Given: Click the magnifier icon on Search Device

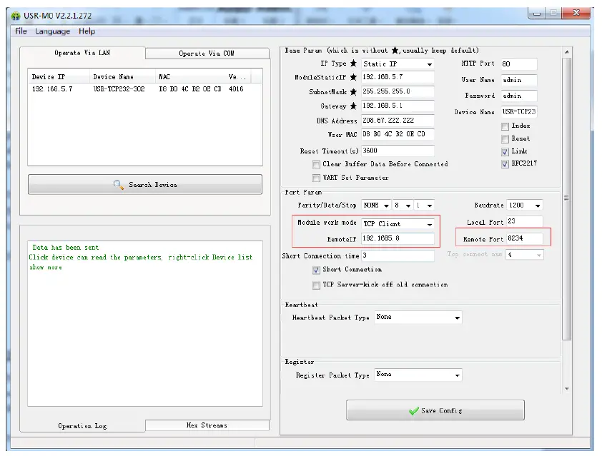Looking at the screenshot, I should [x=115, y=184].
